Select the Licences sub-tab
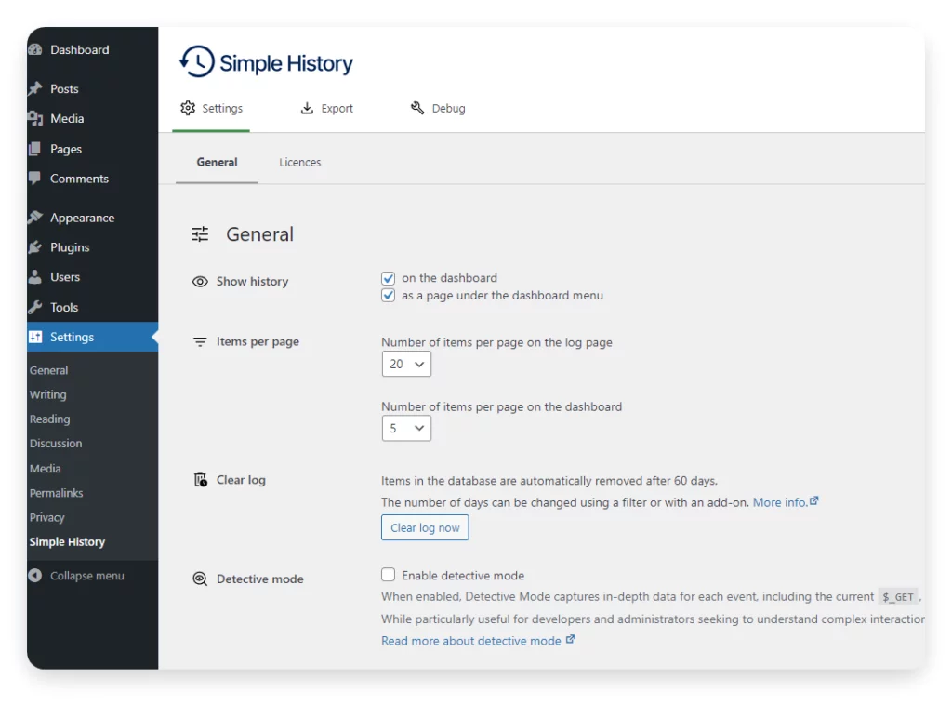952x705 pixels. [x=300, y=163]
